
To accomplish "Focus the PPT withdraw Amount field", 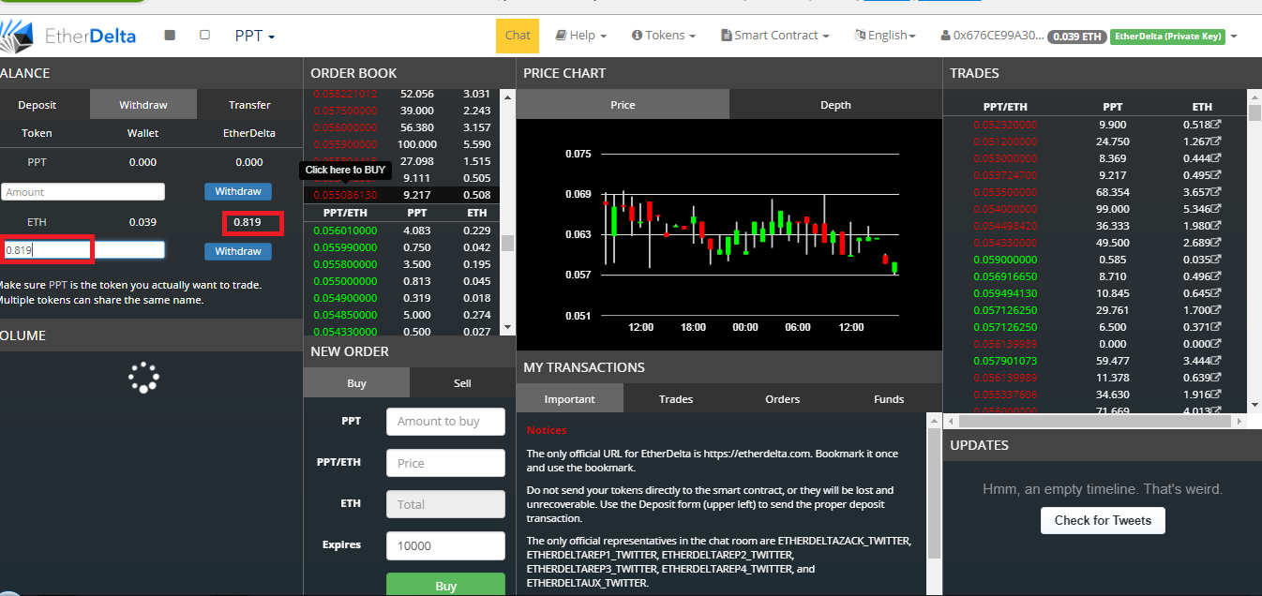I will click(x=83, y=192).
